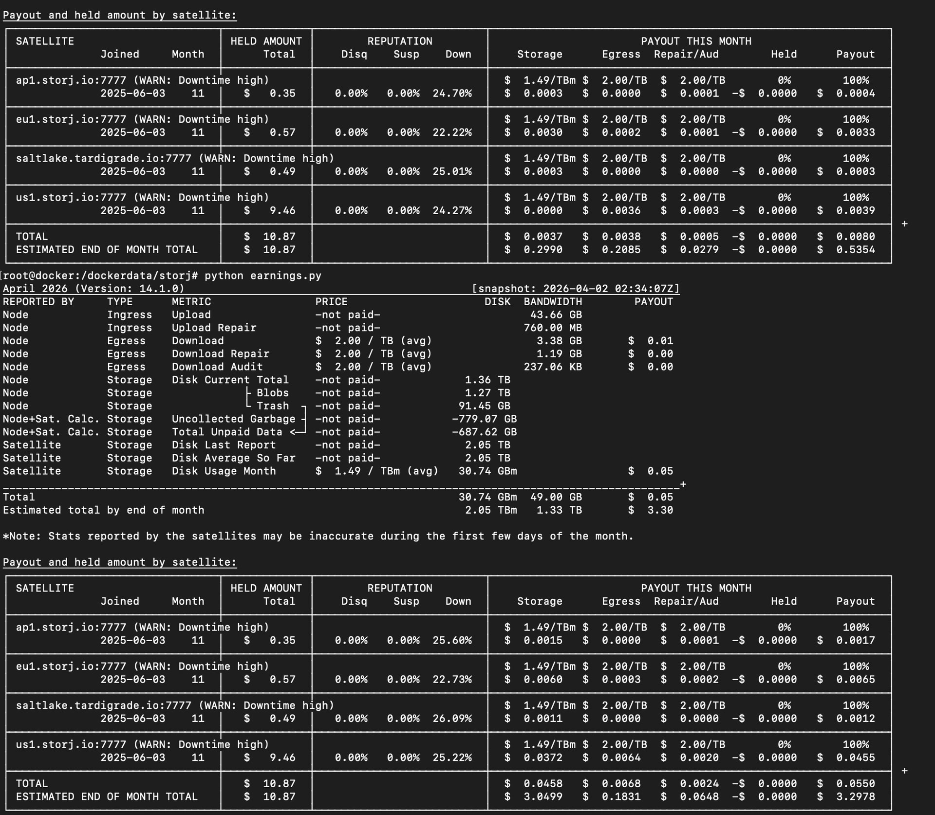Click the python earnings.py command text
Screen dimensions: 935x815
point(262,276)
